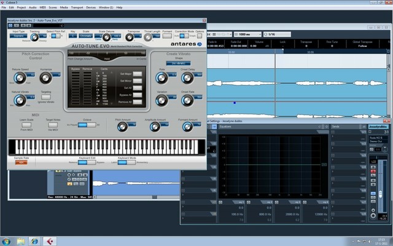Viewport: 393px width, 246px height.
Task: Open the vibrato Shape dropdown
Action: coord(179,63)
